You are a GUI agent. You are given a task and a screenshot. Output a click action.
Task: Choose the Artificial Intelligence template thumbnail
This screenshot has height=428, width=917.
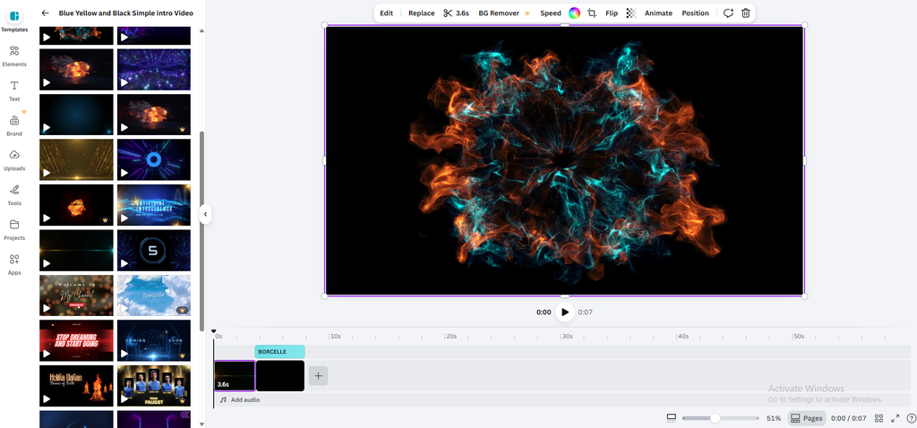(x=154, y=205)
